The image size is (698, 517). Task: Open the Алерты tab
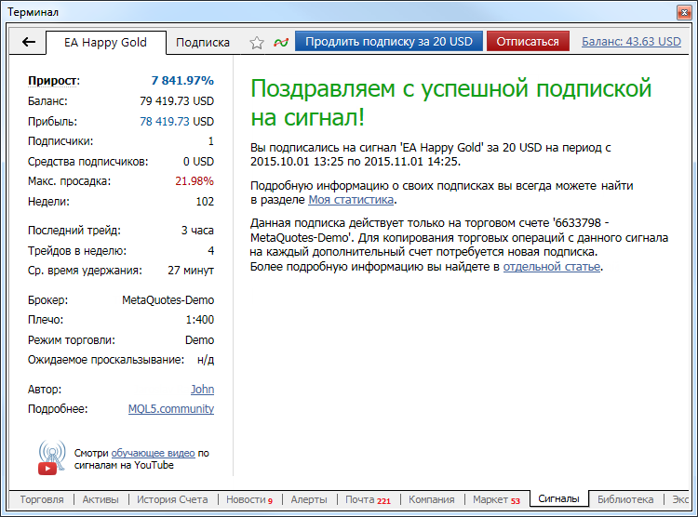tap(309, 499)
